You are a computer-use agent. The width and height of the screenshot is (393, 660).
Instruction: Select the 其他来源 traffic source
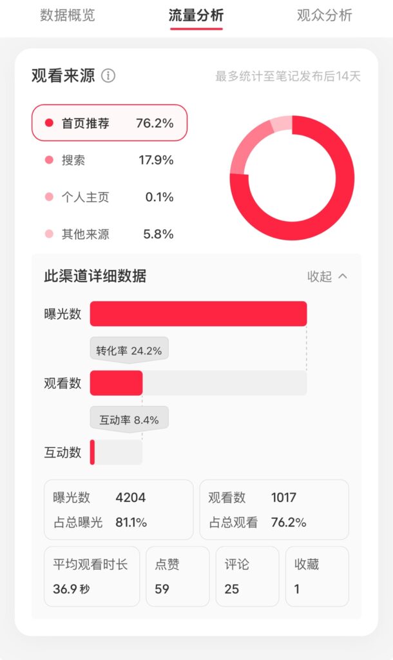(110, 234)
